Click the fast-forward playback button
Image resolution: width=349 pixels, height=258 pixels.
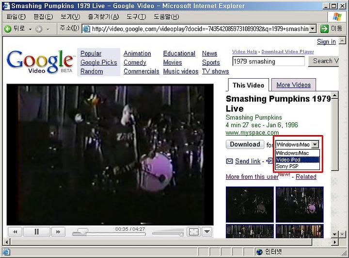point(58,232)
